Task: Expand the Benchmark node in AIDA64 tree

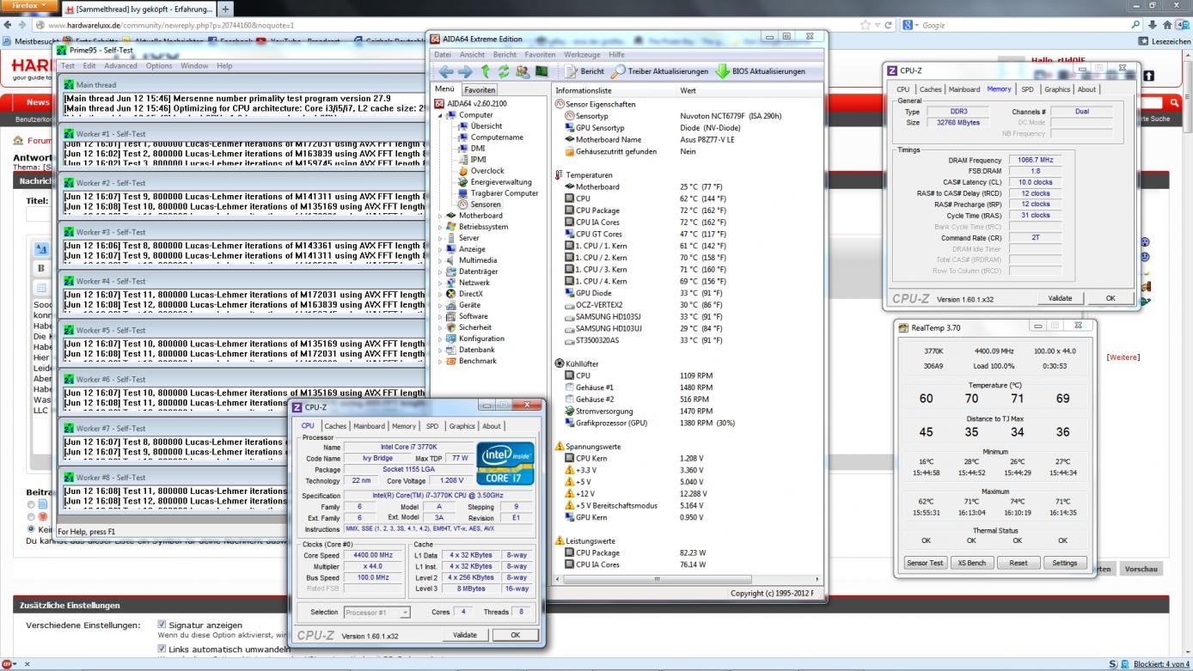Action: coord(441,361)
